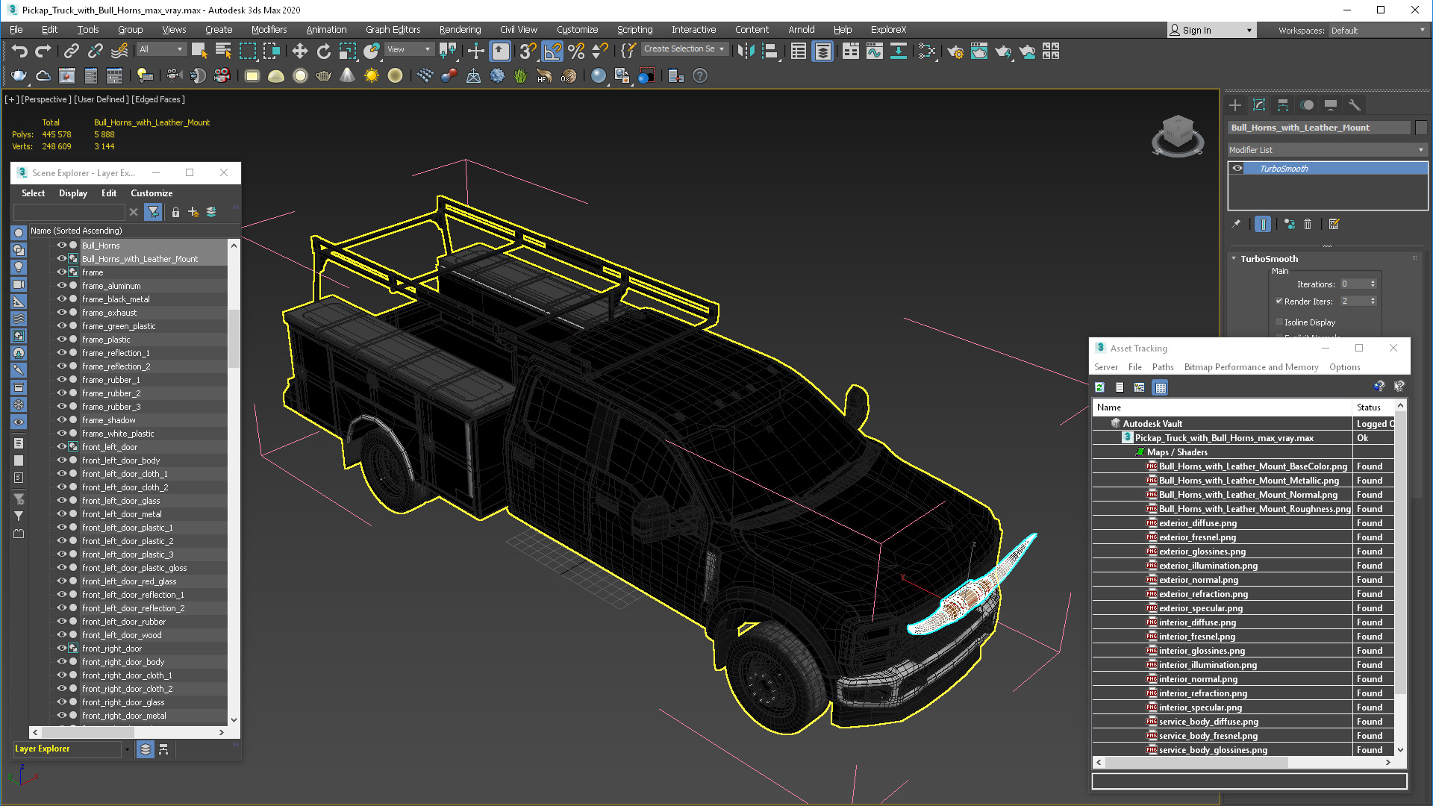Open the Modifiers menu
The height and width of the screenshot is (806, 1433).
(269, 30)
